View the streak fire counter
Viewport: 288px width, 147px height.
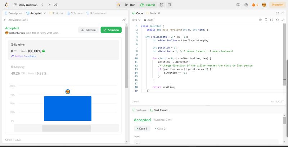tap(255, 5)
